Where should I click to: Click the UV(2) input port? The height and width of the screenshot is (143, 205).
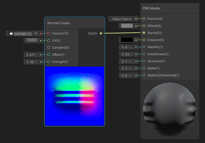point(49,40)
